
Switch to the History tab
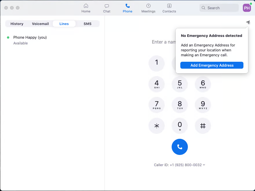click(17, 24)
